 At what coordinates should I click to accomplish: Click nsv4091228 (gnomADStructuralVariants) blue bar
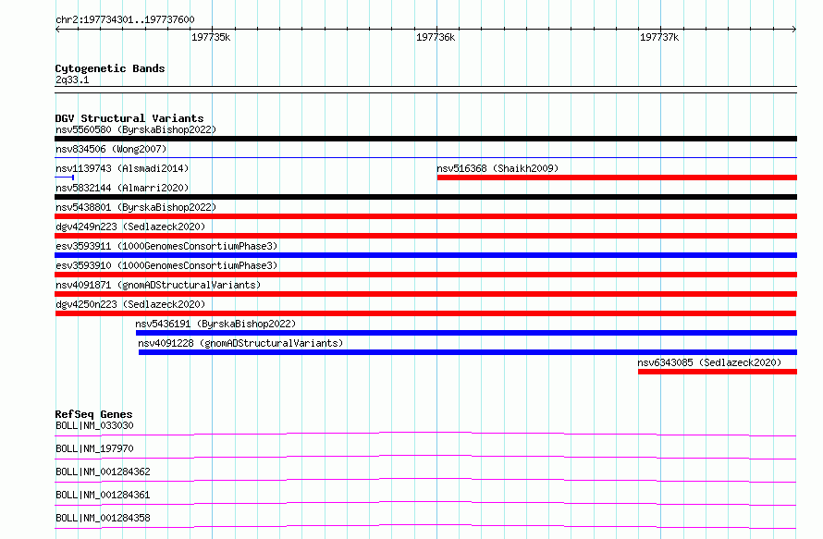click(468, 352)
